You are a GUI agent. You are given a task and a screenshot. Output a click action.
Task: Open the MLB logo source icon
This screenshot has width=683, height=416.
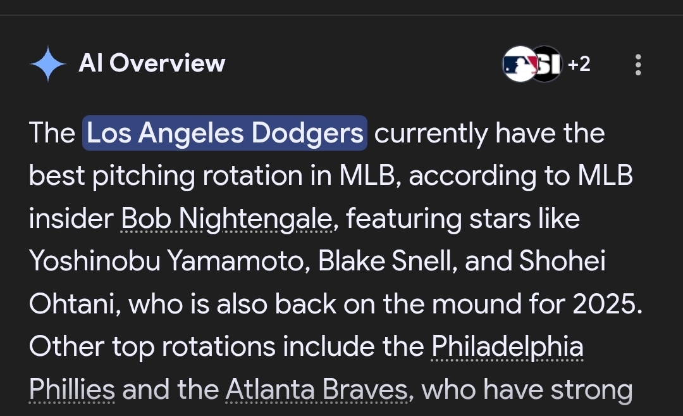(519, 64)
